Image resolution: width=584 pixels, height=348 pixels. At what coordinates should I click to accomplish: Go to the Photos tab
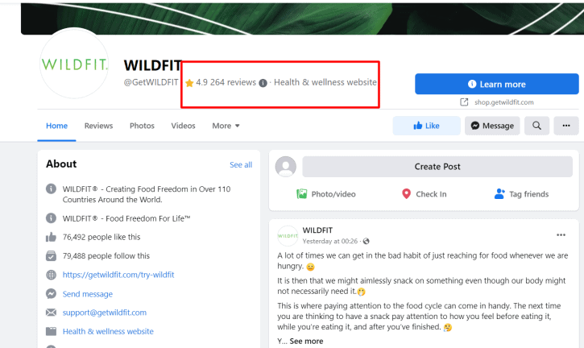[x=142, y=126]
